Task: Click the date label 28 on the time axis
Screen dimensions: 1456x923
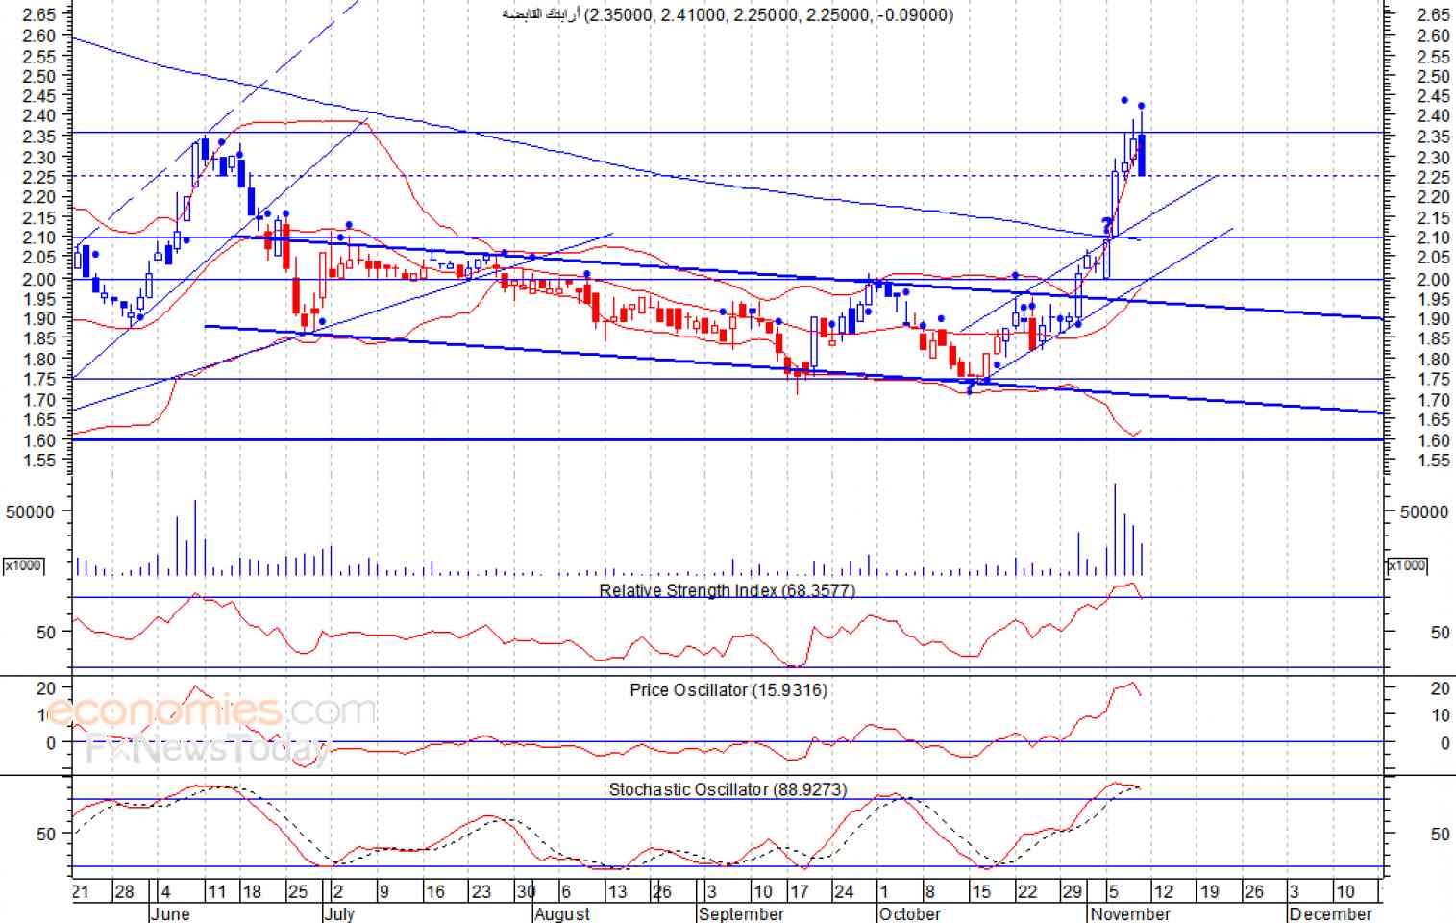Action: [125, 891]
